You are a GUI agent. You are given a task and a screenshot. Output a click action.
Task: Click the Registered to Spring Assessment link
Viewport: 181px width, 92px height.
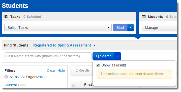tap(62, 45)
